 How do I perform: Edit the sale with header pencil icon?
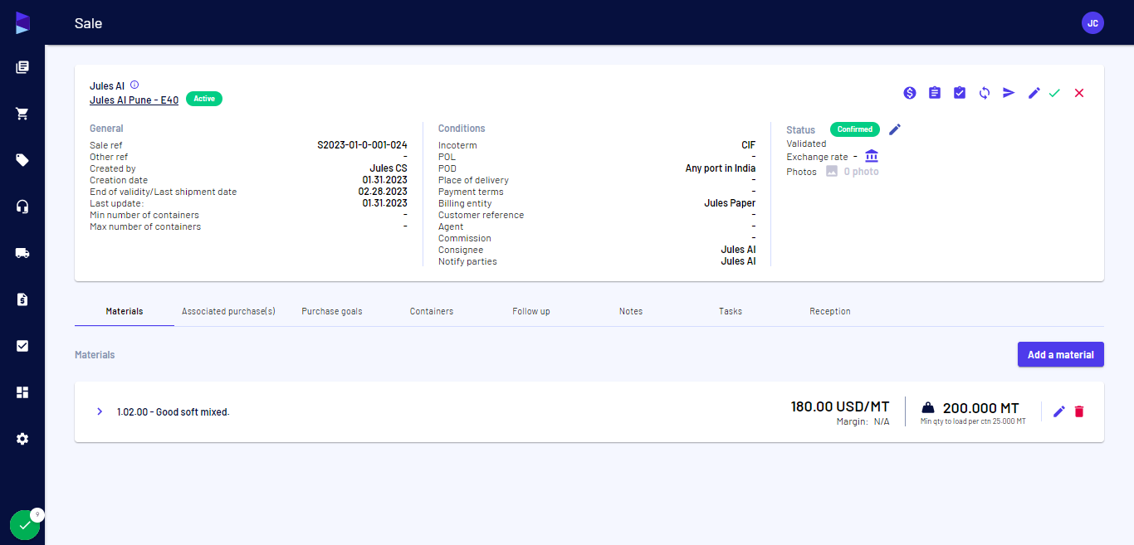tap(1034, 93)
